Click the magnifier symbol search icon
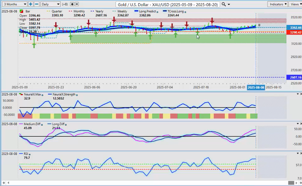Image resolution: width=302 pixels, height=186 pixels. (x=224, y=4)
